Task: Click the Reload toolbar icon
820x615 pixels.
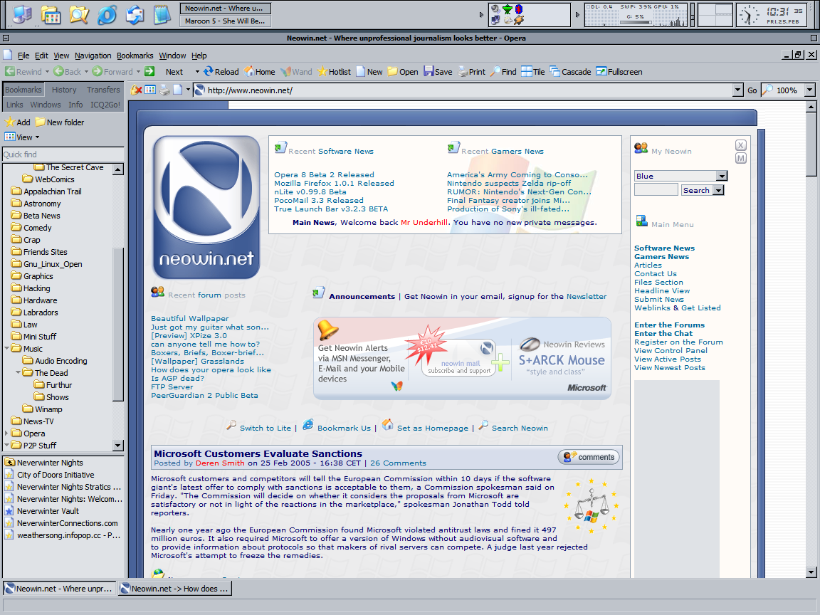Action: point(209,71)
